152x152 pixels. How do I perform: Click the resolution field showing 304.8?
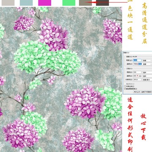pyautogui.click(x=137, y=79)
